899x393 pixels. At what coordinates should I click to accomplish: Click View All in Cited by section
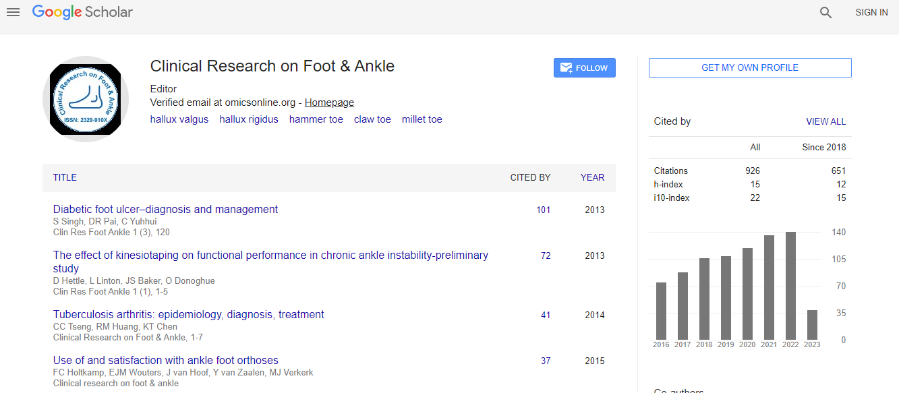coord(825,121)
